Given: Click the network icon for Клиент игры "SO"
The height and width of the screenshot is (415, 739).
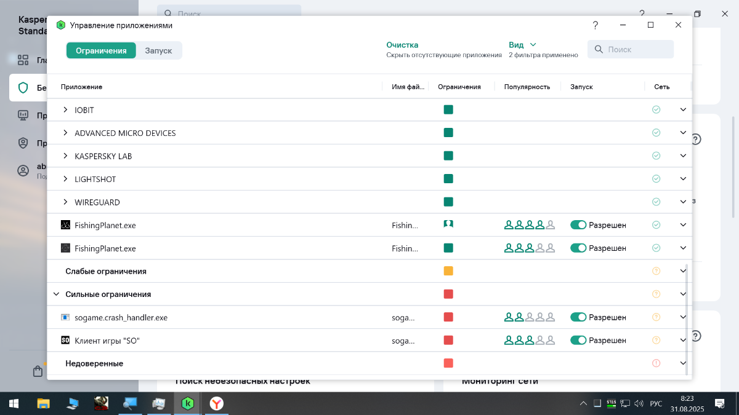Looking at the screenshot, I should coord(656,340).
